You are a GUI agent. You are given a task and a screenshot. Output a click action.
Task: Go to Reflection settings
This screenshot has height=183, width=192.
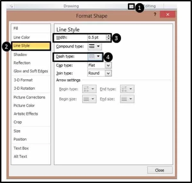coord(22,63)
